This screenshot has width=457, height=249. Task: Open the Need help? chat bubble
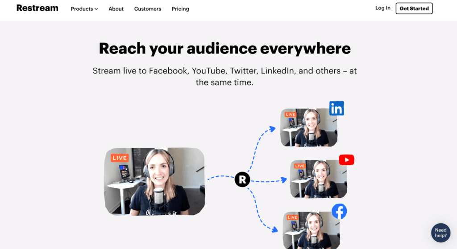[440, 233]
